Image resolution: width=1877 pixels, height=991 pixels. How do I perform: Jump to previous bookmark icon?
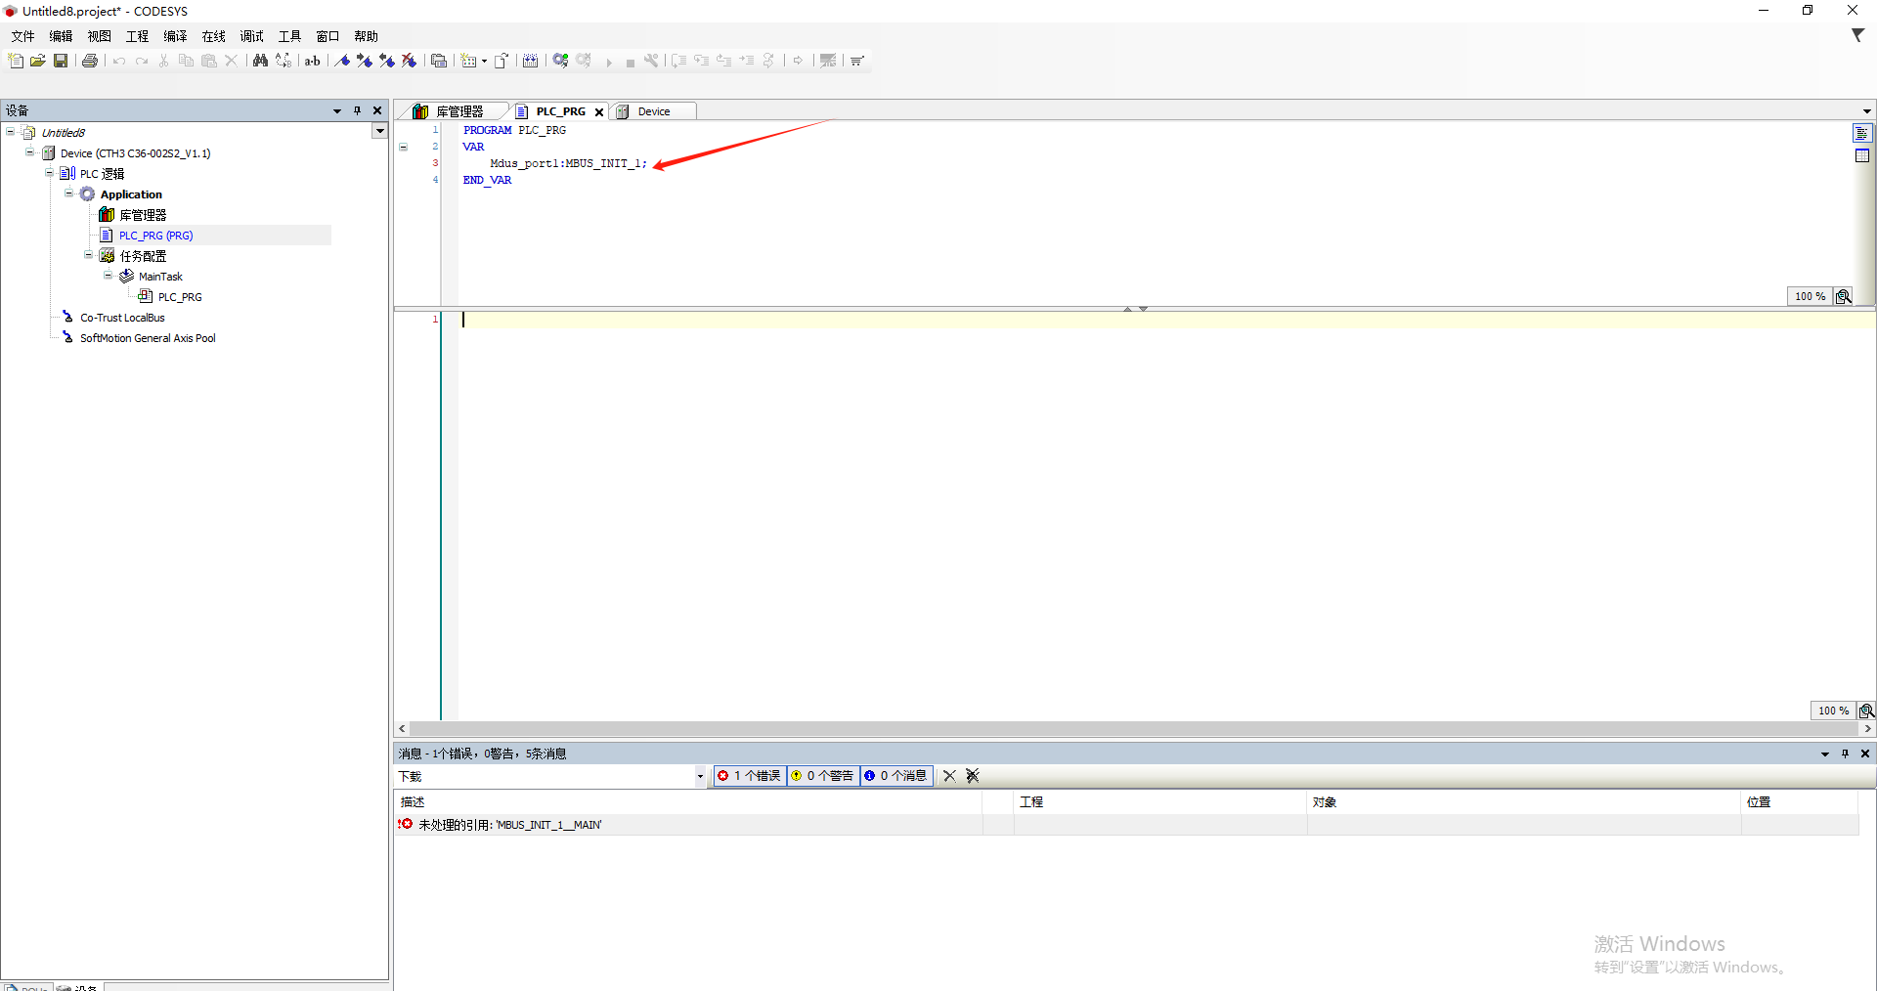pos(387,61)
